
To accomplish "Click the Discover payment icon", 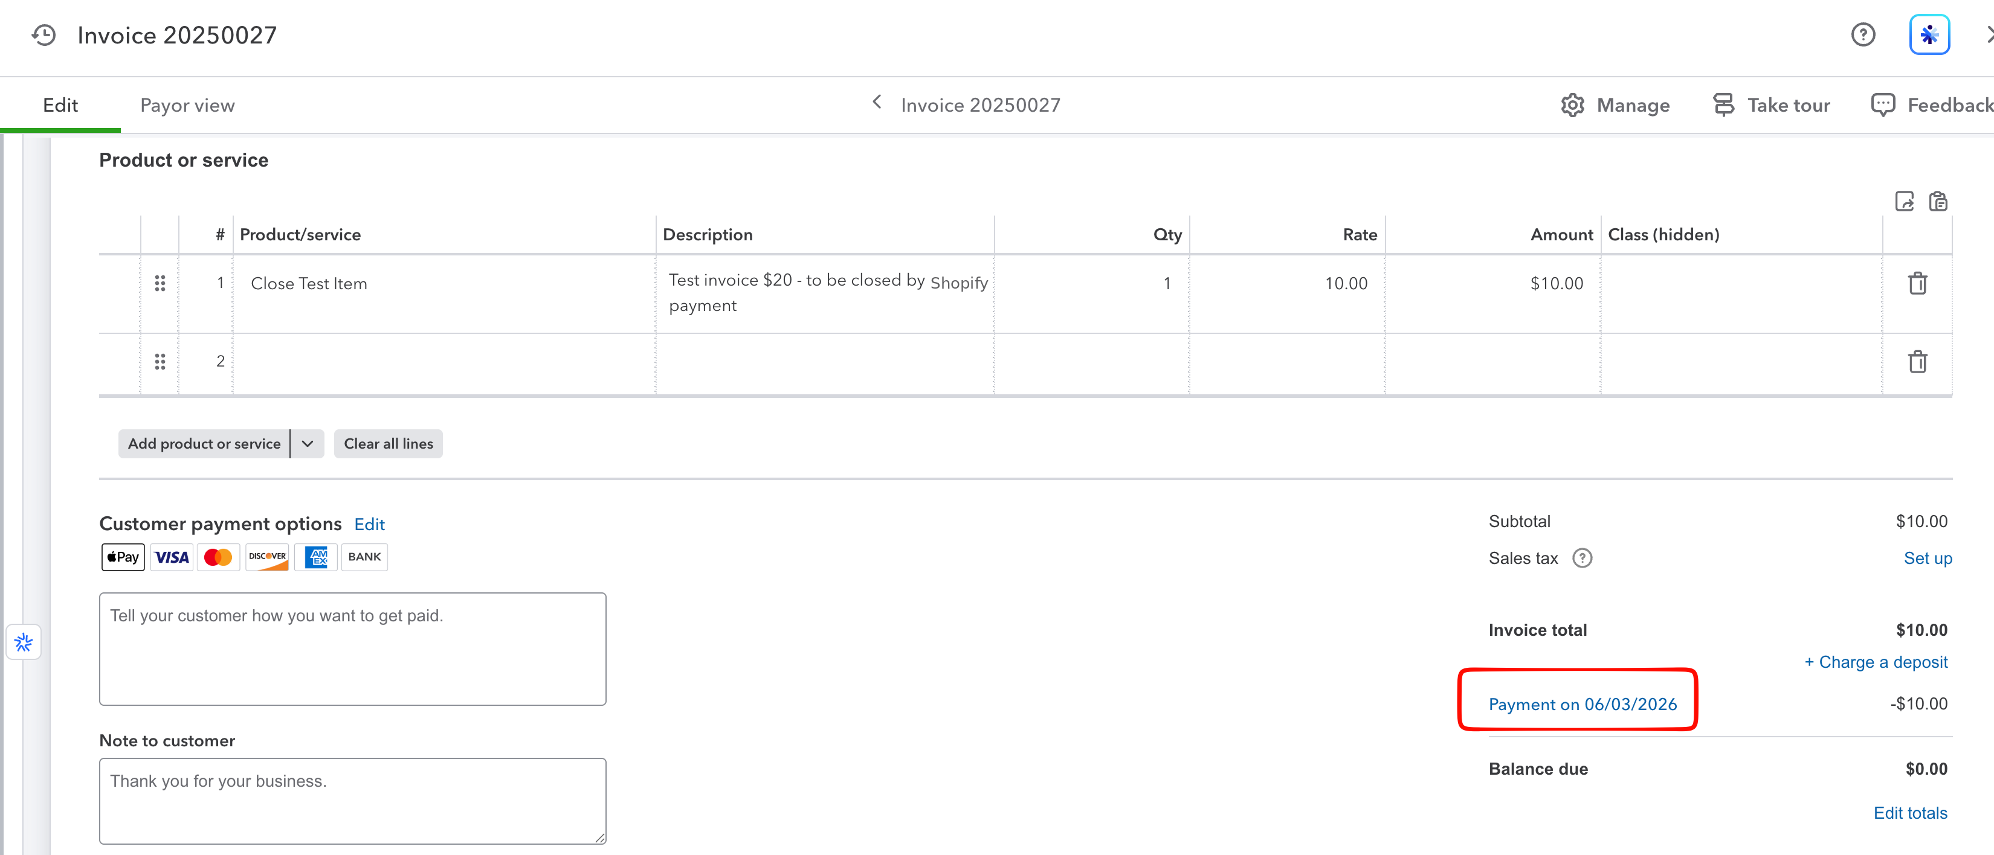I will click(x=267, y=557).
